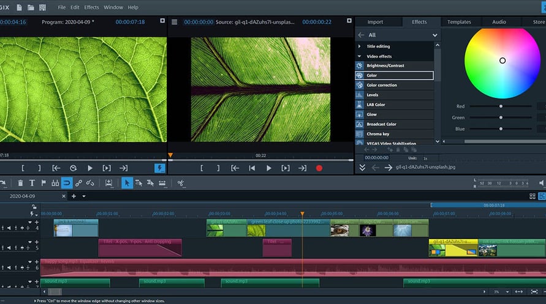Expand track 5 options arrow
This screenshot has height=304, width=546.
pyautogui.click(x=30, y=242)
